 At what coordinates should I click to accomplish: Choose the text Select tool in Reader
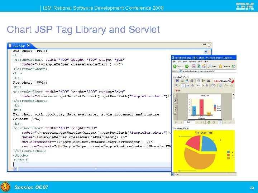coord(204,81)
